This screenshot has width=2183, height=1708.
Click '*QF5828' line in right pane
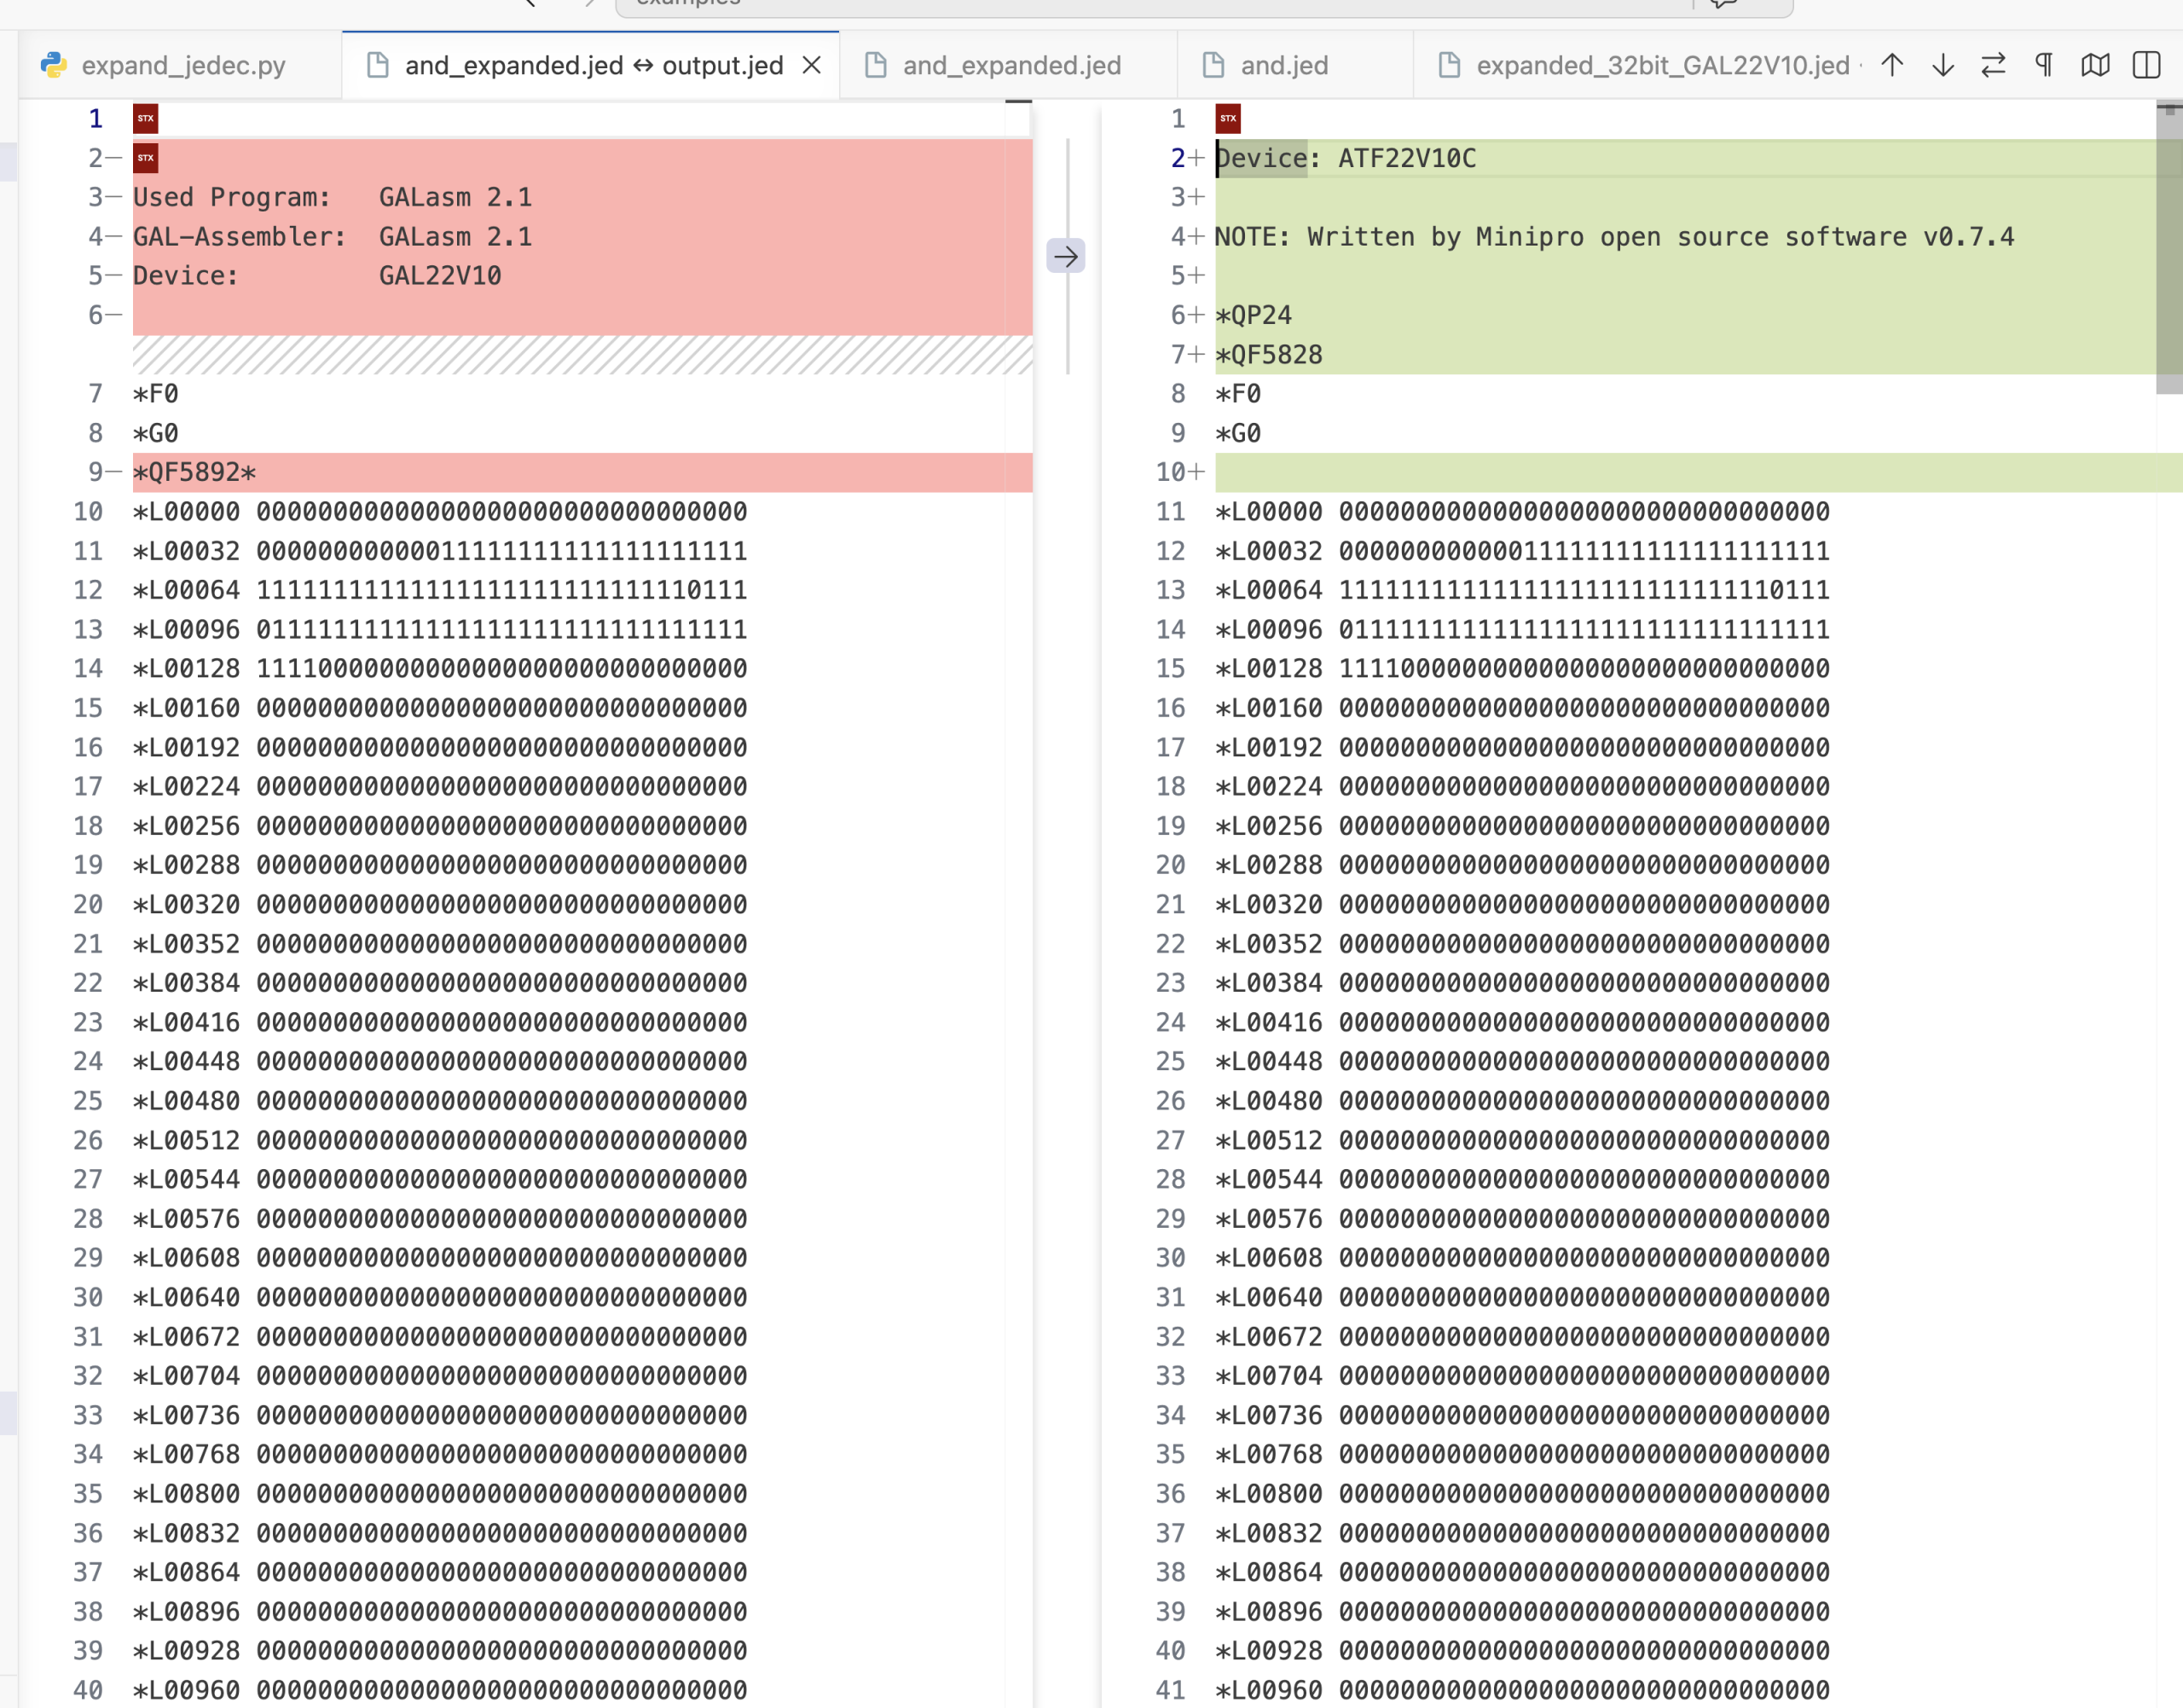1268,355
